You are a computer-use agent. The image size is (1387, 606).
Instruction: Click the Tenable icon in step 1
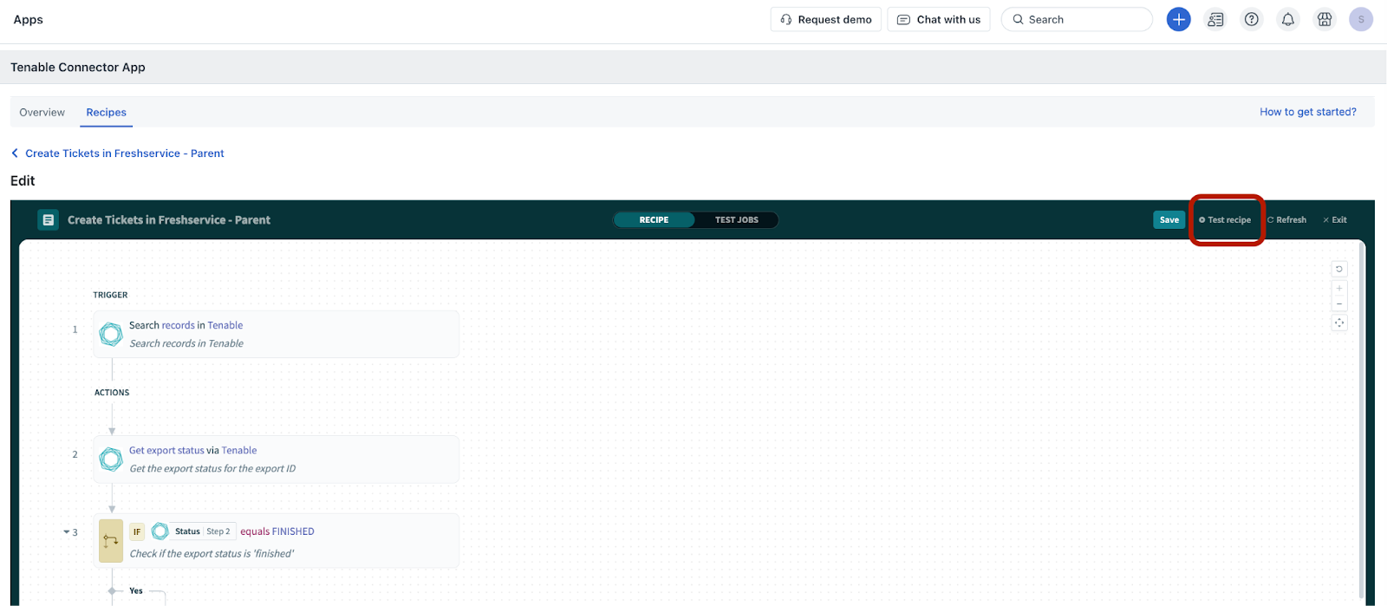coord(111,334)
